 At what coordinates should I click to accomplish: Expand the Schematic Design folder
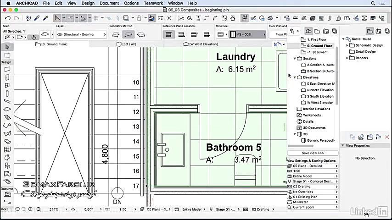[x=347, y=45]
